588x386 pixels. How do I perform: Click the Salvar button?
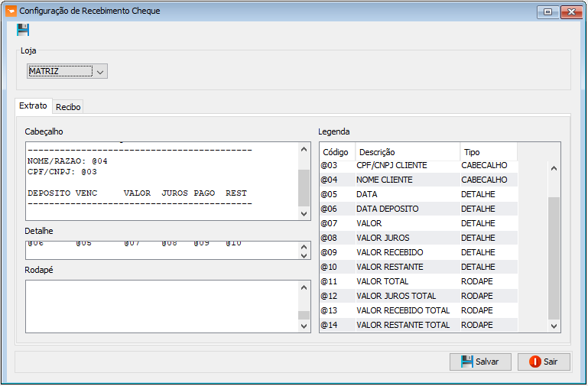[x=480, y=362]
